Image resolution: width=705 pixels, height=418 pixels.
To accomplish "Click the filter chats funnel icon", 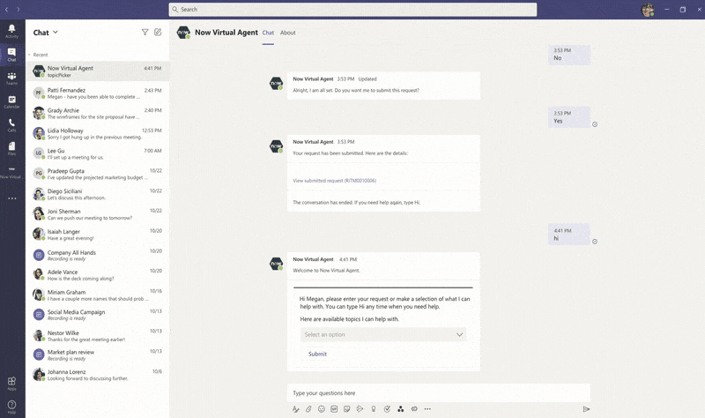I will pos(145,33).
